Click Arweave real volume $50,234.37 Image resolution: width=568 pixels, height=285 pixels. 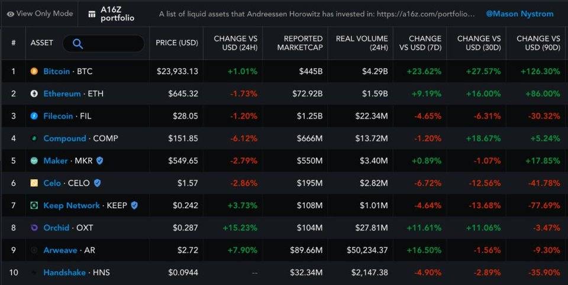[367, 250]
